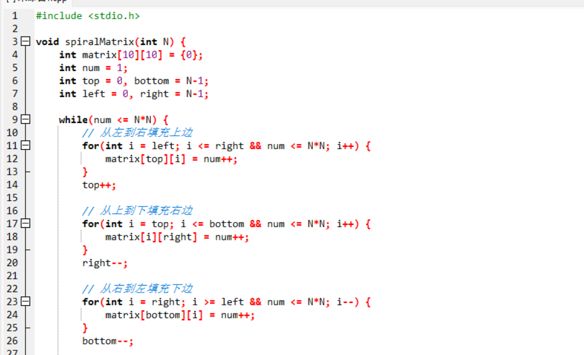
Task: Click 'matrix[bottom][i] = num++;' statement
Action: (x=180, y=315)
